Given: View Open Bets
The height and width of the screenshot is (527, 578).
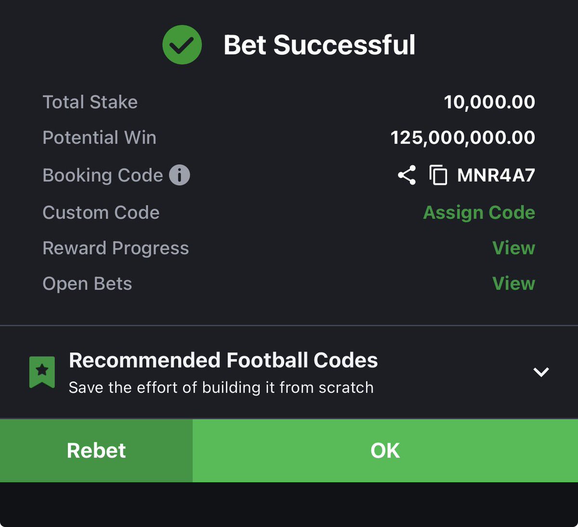Looking at the screenshot, I should tap(513, 284).
